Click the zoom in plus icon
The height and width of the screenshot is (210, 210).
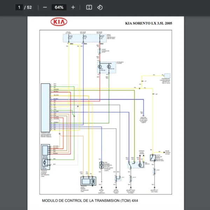(x=73, y=7)
